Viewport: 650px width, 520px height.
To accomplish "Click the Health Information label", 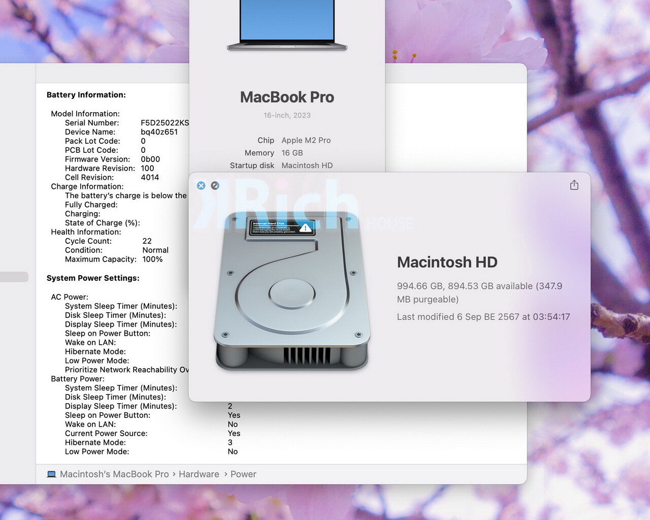I will point(86,232).
